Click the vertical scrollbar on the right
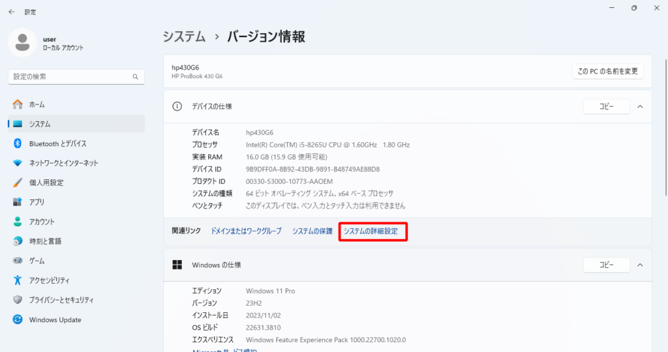 coord(665,128)
